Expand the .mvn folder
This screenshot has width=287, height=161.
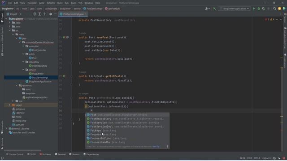pyautogui.click(x=10, y=27)
